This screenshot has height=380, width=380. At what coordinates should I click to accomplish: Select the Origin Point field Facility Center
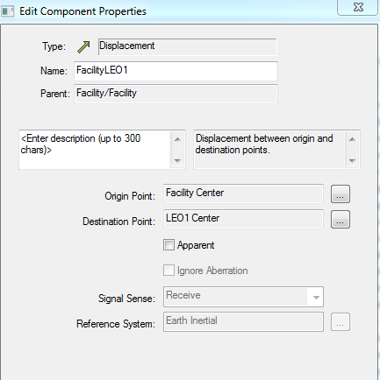pos(243,194)
